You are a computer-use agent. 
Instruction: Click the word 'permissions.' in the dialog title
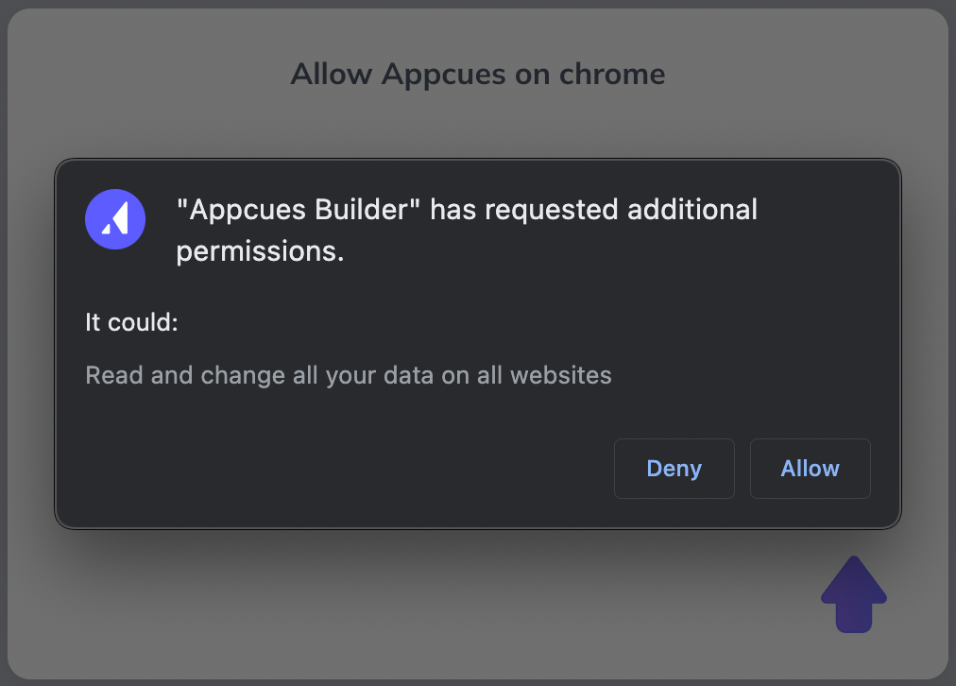261,251
